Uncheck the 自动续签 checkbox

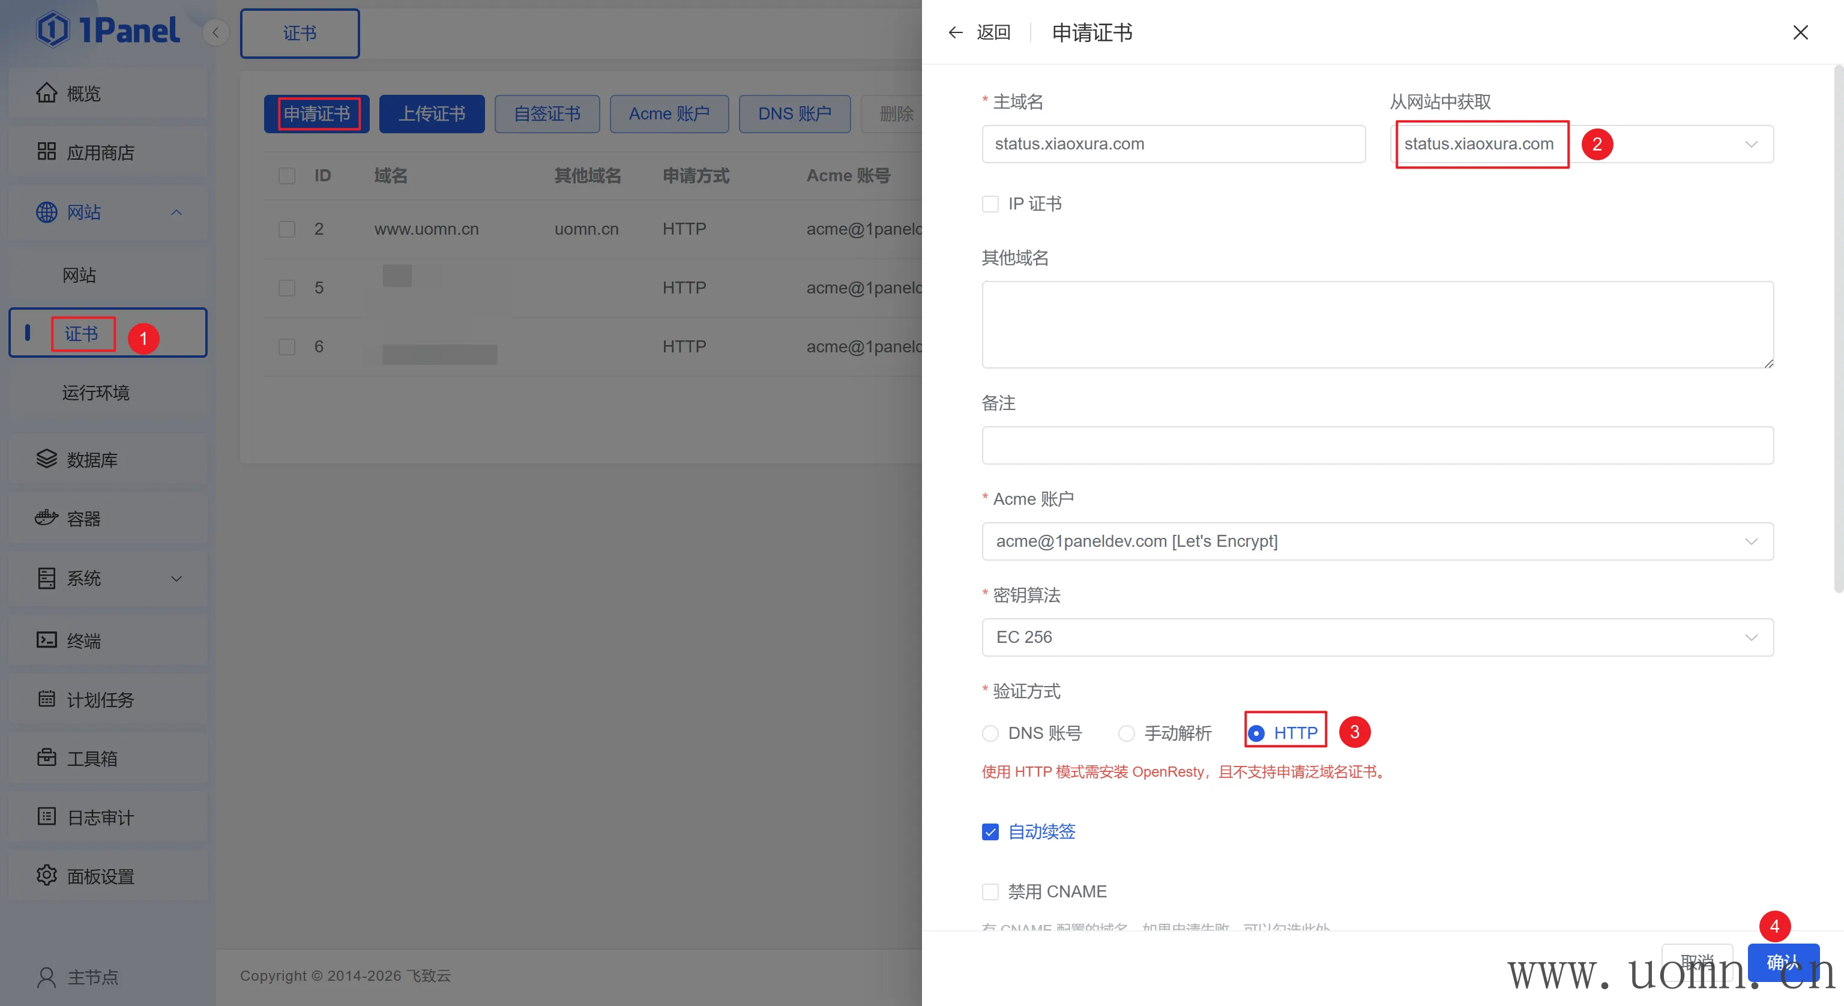pos(990,832)
